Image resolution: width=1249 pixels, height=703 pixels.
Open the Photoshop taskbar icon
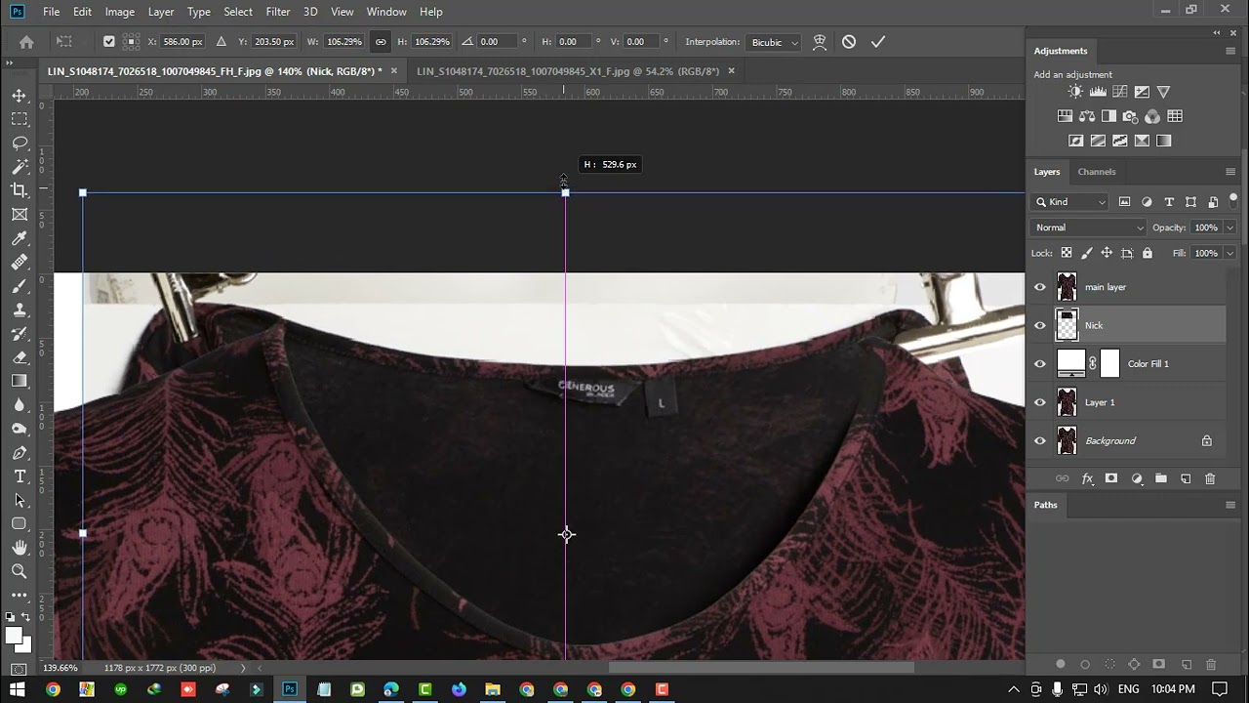pos(290,689)
